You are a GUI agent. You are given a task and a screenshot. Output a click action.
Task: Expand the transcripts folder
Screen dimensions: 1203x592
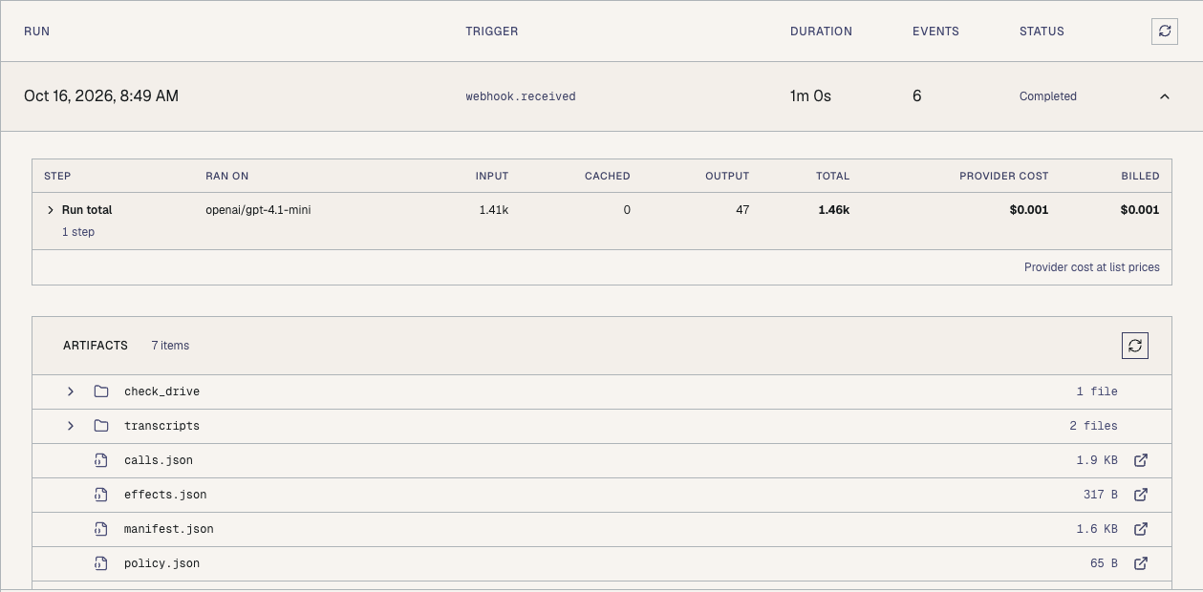coord(71,426)
